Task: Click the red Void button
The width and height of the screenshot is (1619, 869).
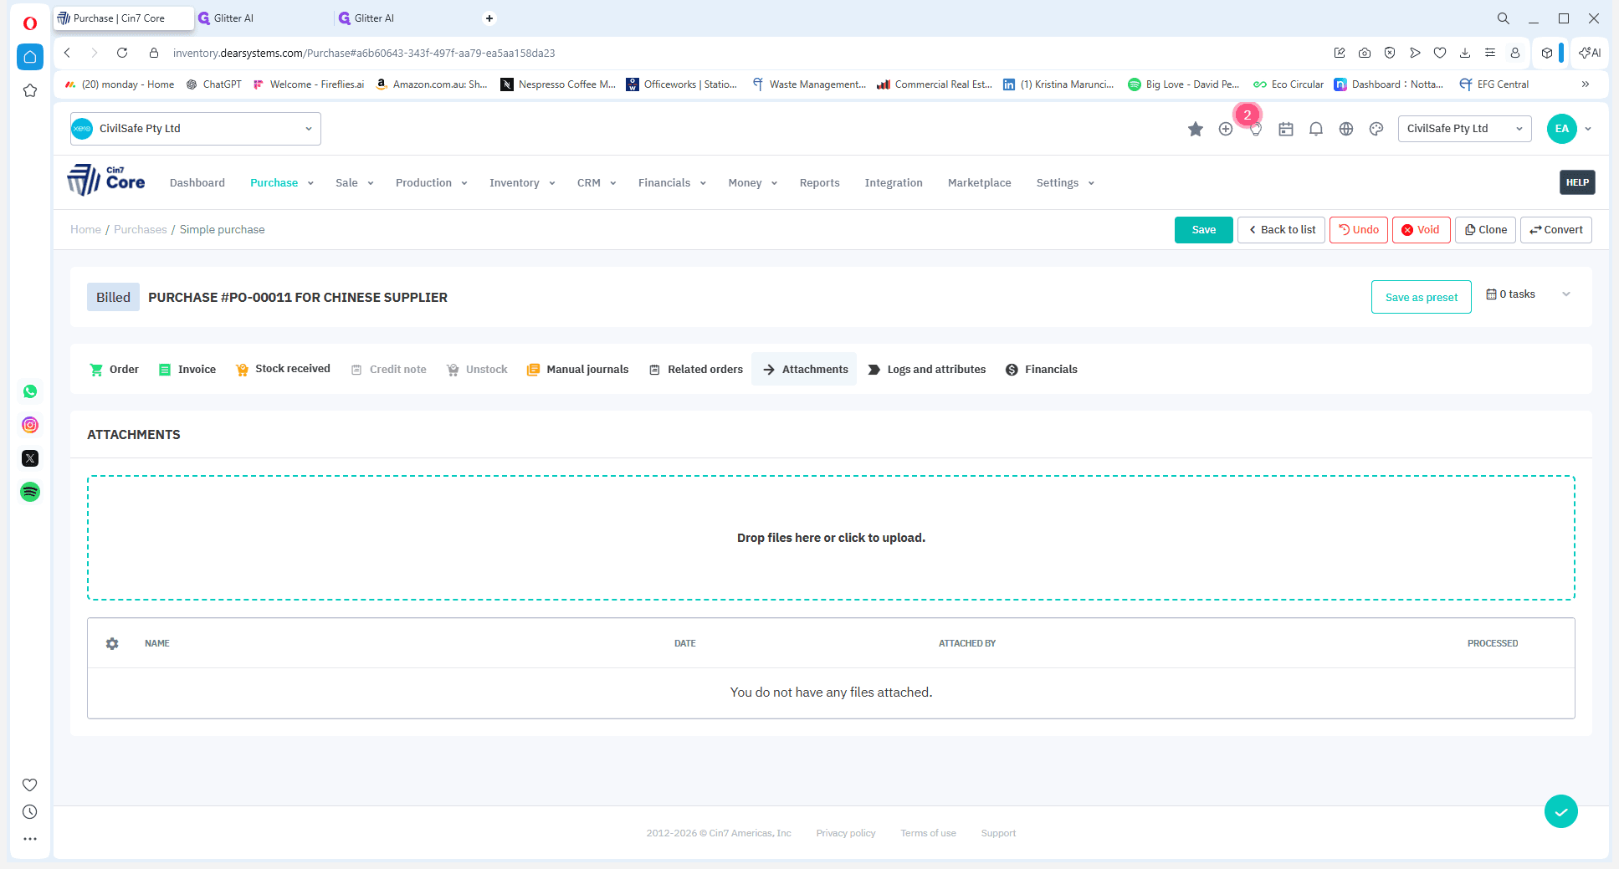Action: coord(1422,230)
